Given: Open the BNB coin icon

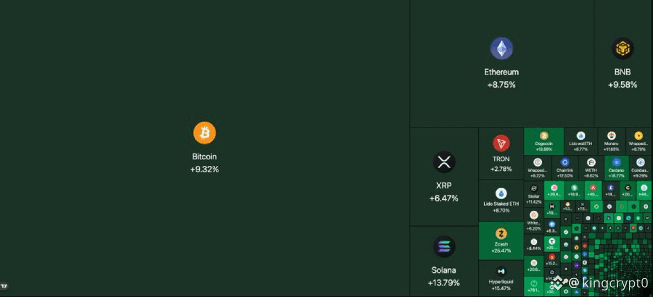Looking at the screenshot, I should 623,48.
